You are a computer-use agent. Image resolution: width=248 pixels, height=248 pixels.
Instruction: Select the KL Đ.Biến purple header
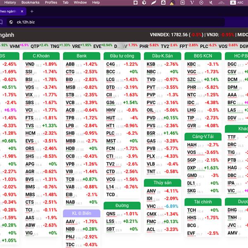(x=81, y=213)
